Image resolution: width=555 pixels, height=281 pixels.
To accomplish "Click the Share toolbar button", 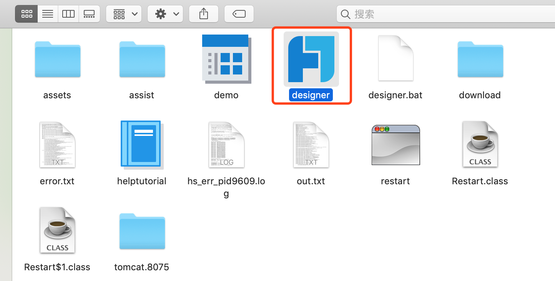I will coord(204,14).
